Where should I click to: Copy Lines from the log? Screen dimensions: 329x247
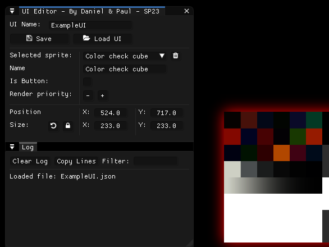[x=76, y=161]
